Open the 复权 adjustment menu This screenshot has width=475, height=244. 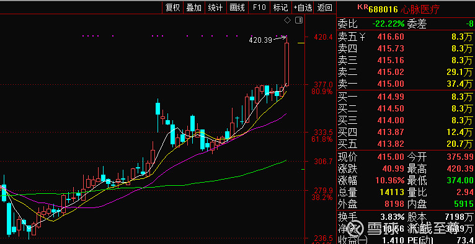(172, 7)
